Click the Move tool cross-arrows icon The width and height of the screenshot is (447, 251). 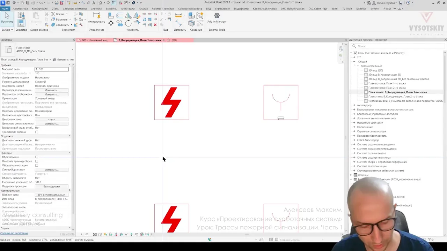click(111, 23)
